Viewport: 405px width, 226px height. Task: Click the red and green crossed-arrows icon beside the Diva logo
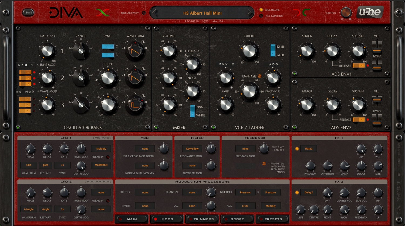click(103, 12)
